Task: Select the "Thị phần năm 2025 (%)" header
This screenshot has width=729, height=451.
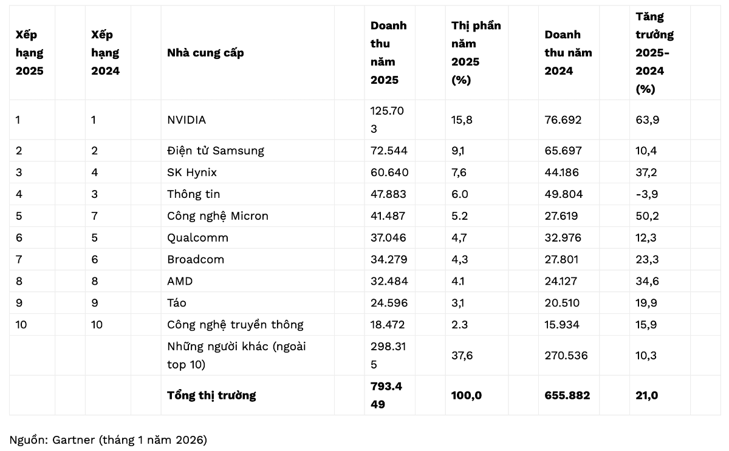Action: (476, 53)
